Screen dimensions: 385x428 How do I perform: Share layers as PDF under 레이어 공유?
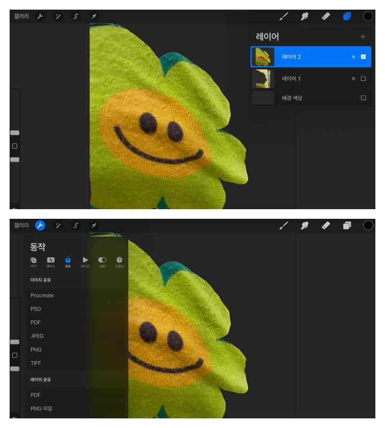click(x=35, y=395)
